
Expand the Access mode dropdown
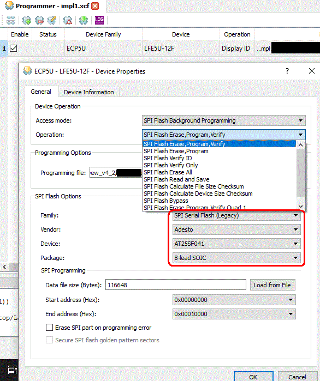pos(224,120)
